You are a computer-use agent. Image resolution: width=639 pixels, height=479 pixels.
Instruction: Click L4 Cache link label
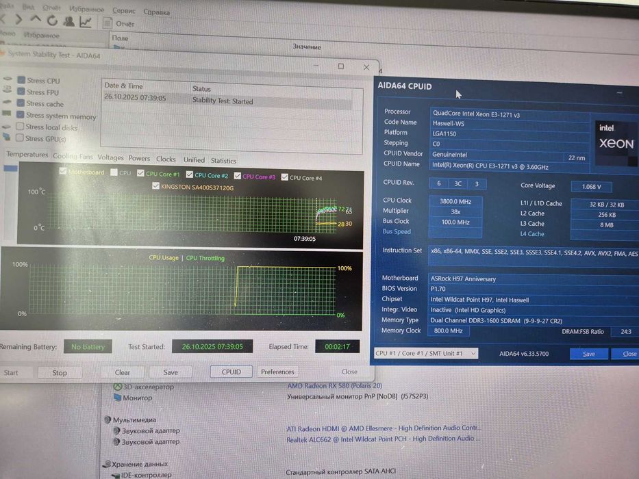(532, 234)
